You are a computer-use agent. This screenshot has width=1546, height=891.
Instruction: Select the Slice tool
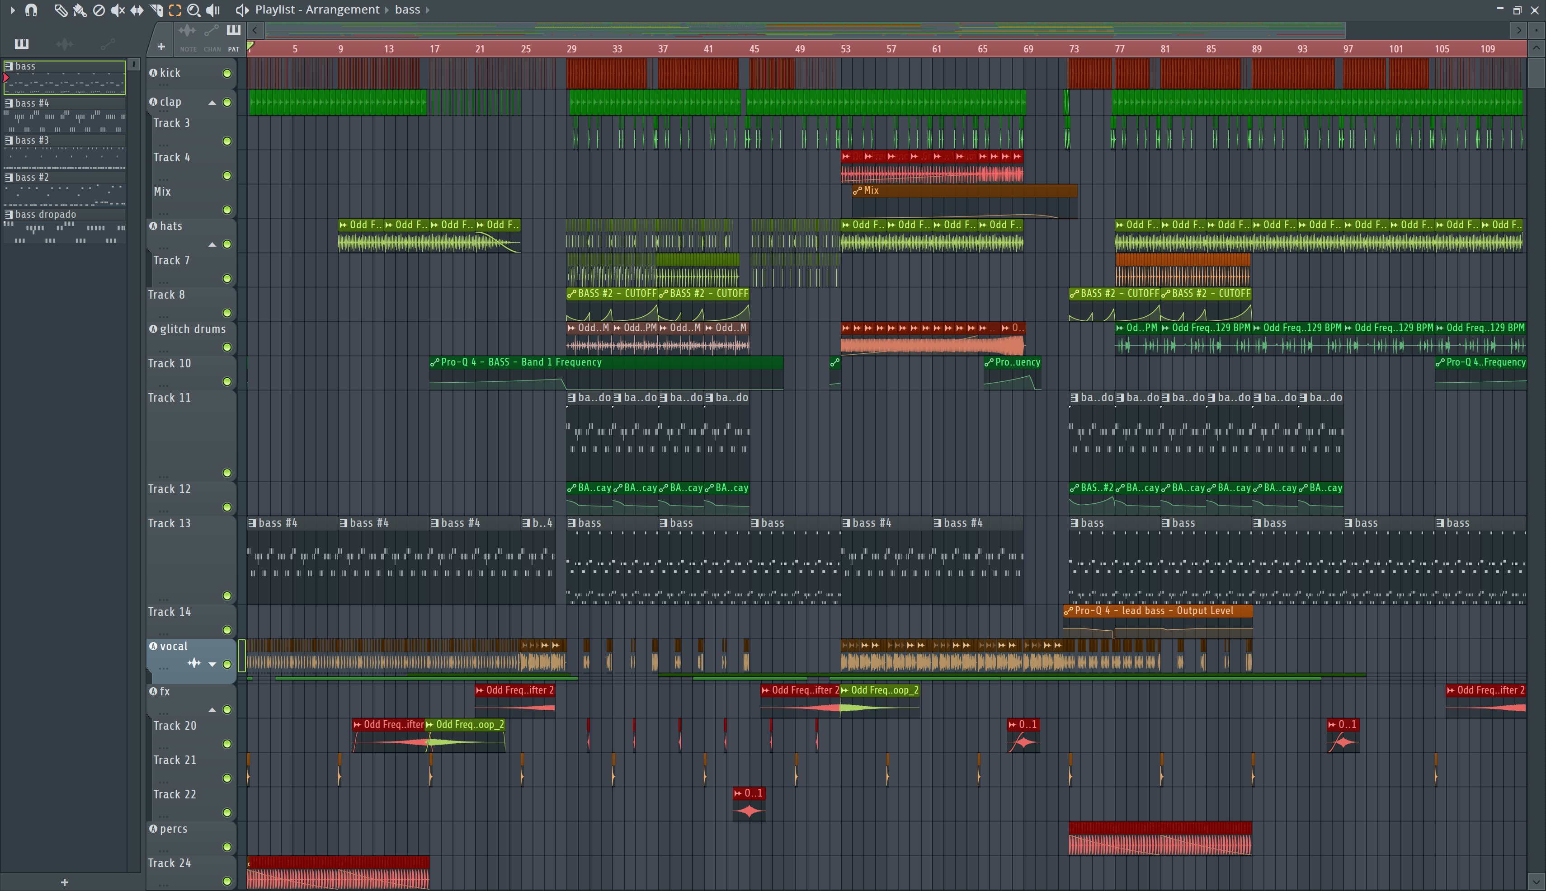click(156, 10)
